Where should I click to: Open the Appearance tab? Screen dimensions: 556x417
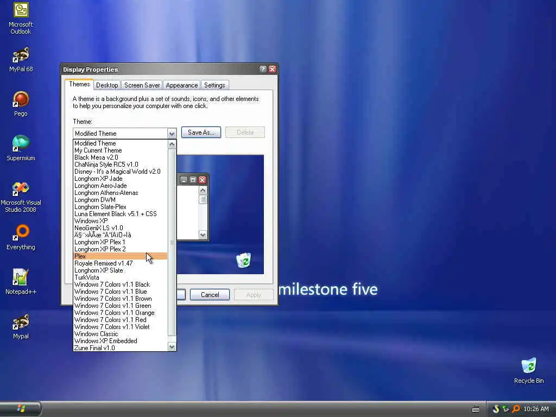(181, 85)
